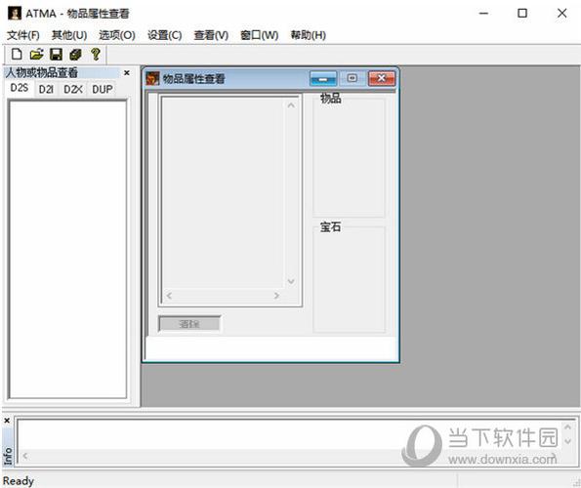Click the Save floppy disk icon
581x488 pixels.
[56, 55]
